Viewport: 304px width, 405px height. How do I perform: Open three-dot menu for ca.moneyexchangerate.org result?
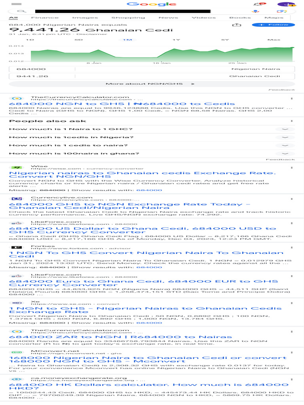tap(292, 379)
